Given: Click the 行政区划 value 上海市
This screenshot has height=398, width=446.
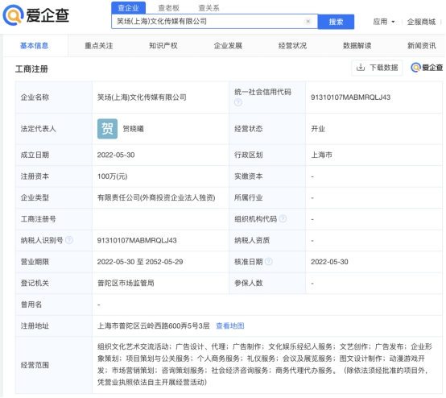Looking at the screenshot, I should coord(321,155).
